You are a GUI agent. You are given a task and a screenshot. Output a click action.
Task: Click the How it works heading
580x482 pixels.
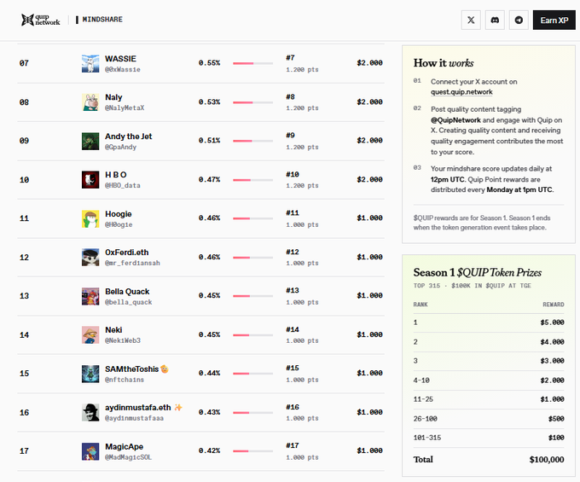(444, 63)
